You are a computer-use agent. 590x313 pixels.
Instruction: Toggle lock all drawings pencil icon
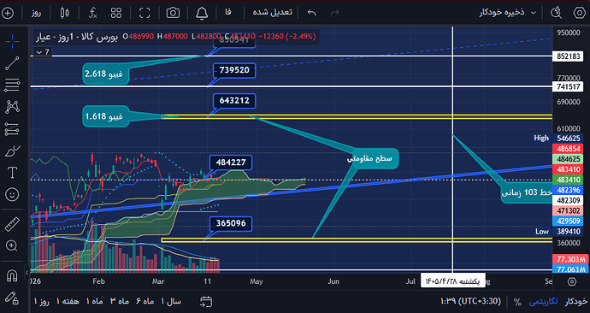[12, 298]
